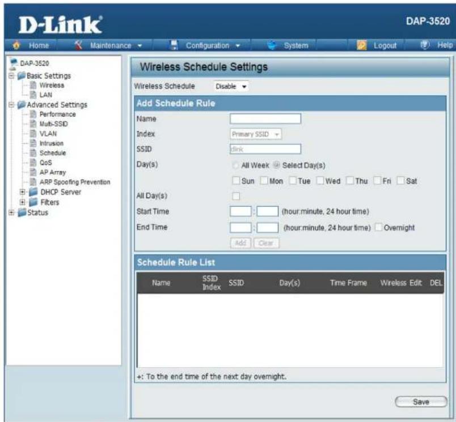456x422 pixels.
Task: Open the Wireless Schedule Disable dropdown
Action: pyautogui.click(x=231, y=86)
